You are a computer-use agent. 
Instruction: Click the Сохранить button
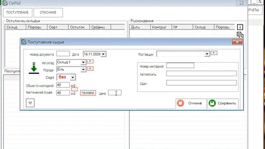click(223, 103)
